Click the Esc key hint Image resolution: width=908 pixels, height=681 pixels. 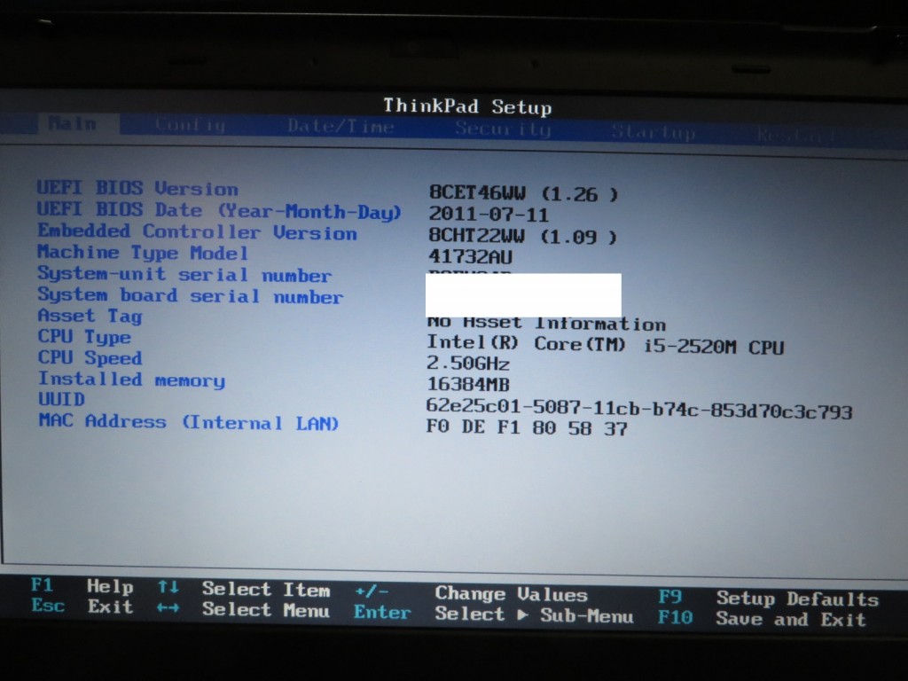coord(48,605)
